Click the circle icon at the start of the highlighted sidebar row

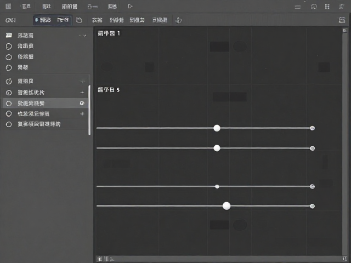click(9, 104)
